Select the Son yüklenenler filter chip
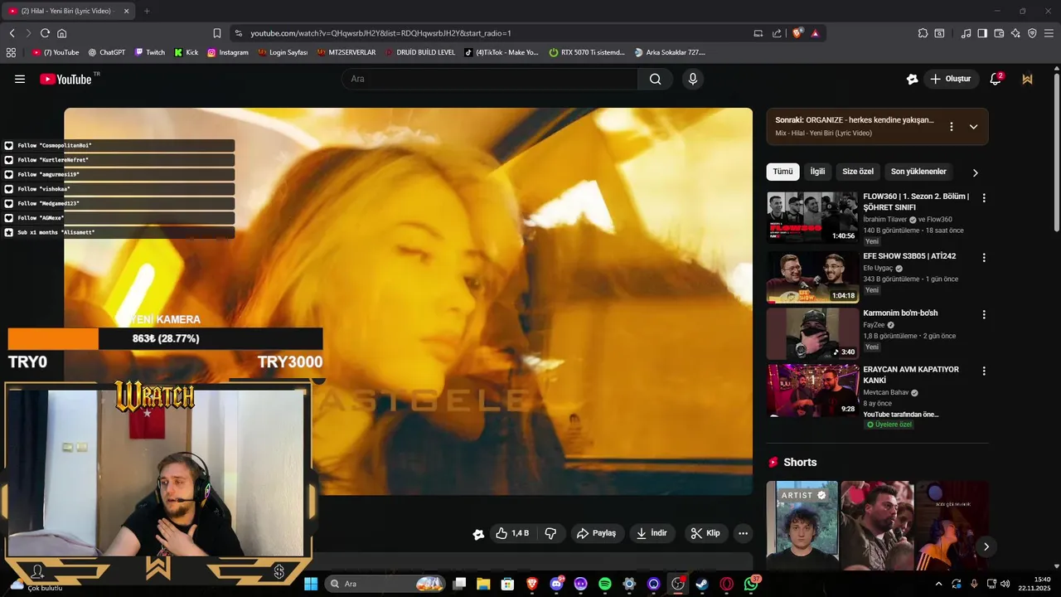 click(918, 172)
